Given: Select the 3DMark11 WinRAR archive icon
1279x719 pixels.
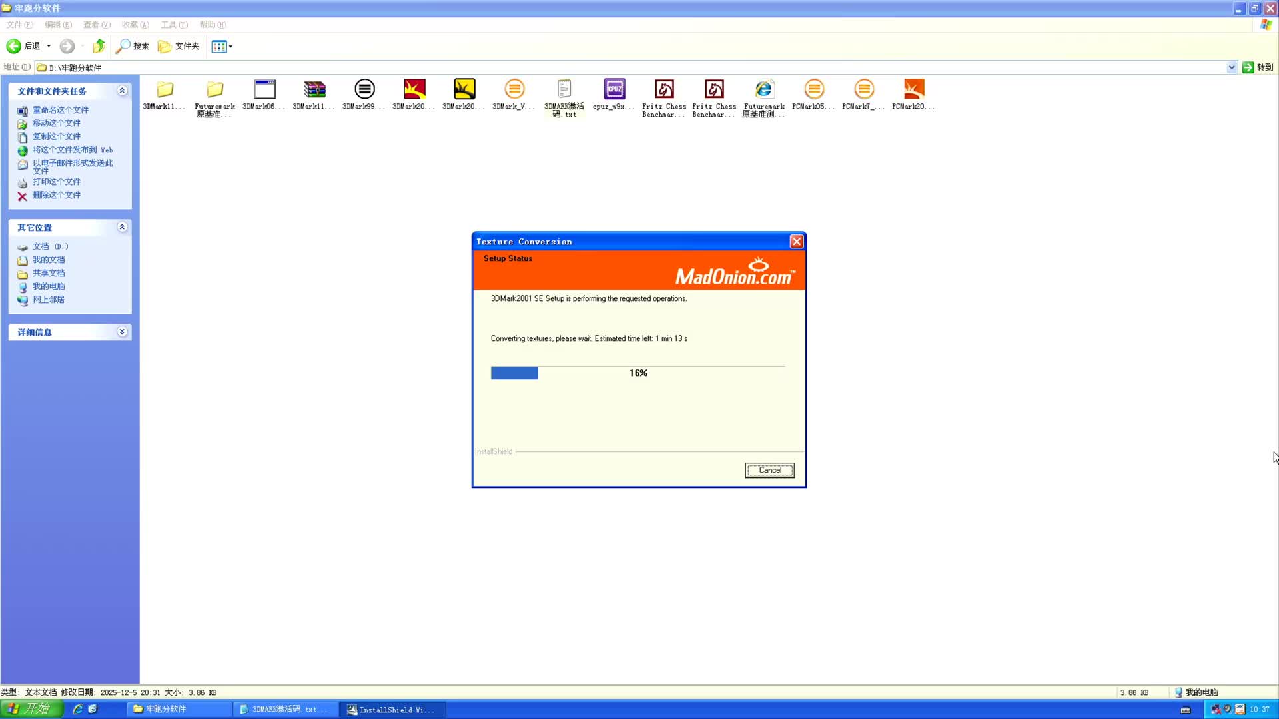Looking at the screenshot, I should (x=314, y=89).
